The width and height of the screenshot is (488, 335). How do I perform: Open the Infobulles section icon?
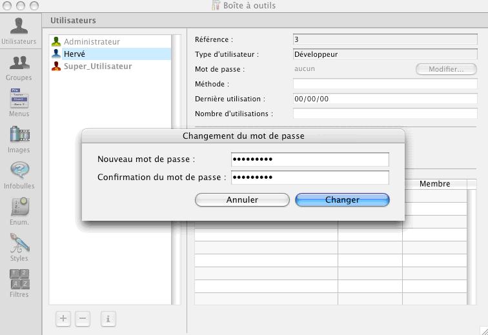(x=19, y=172)
